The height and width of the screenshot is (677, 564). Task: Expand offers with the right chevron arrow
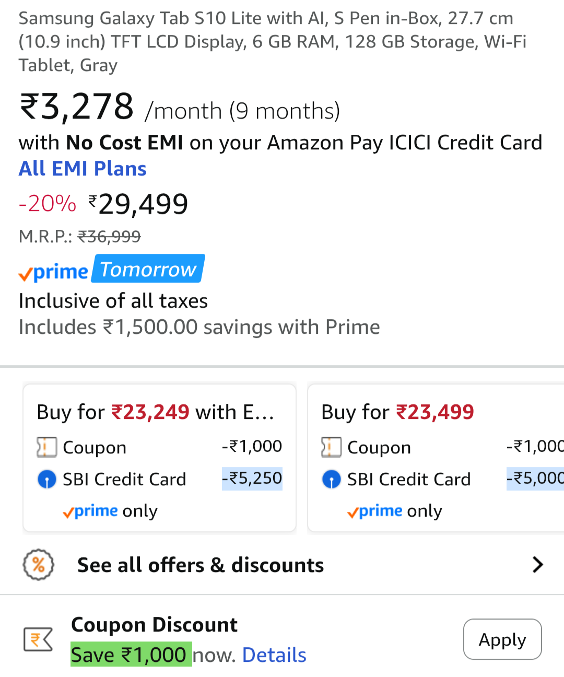point(537,565)
